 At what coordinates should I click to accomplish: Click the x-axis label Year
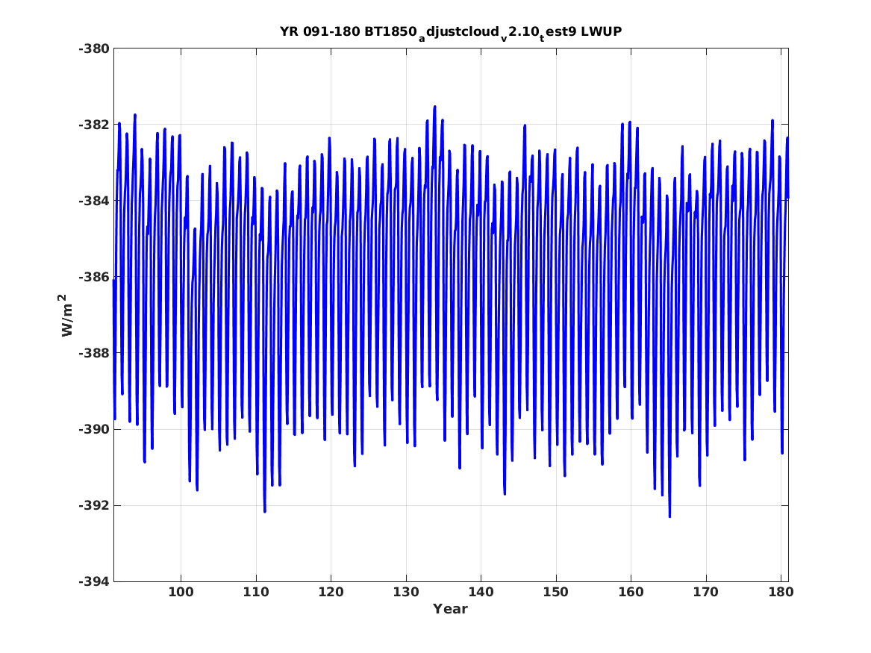point(451,609)
